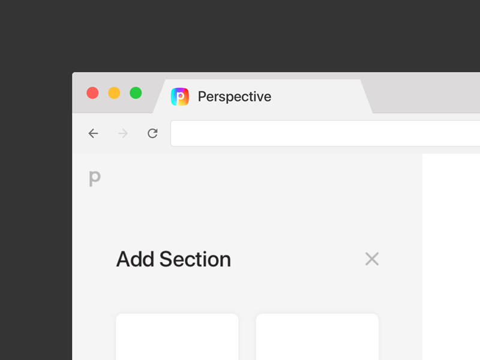Reload the page with the refresh icon
The width and height of the screenshot is (480, 360).
click(152, 133)
